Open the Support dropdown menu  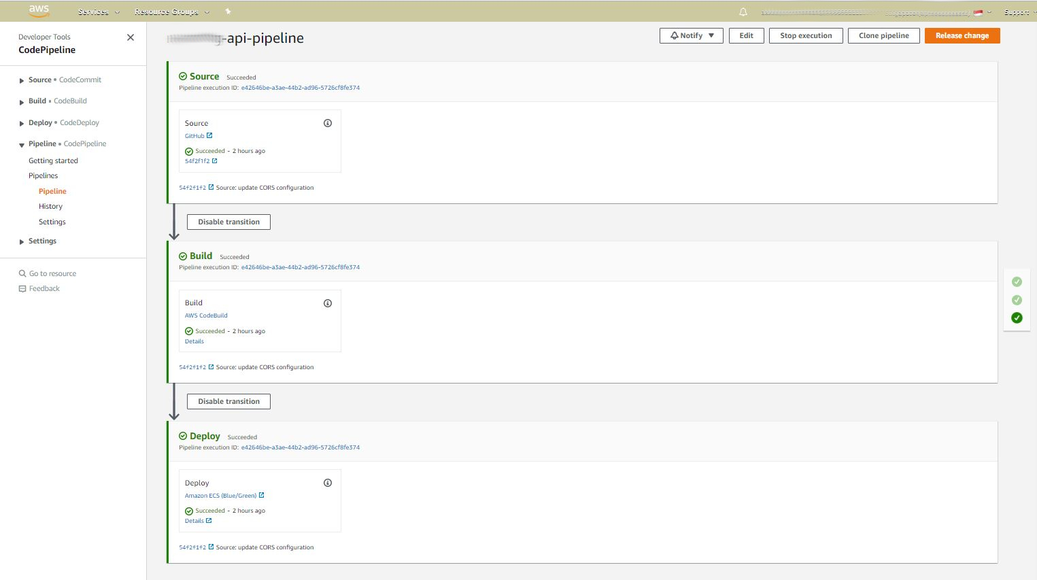point(1019,12)
